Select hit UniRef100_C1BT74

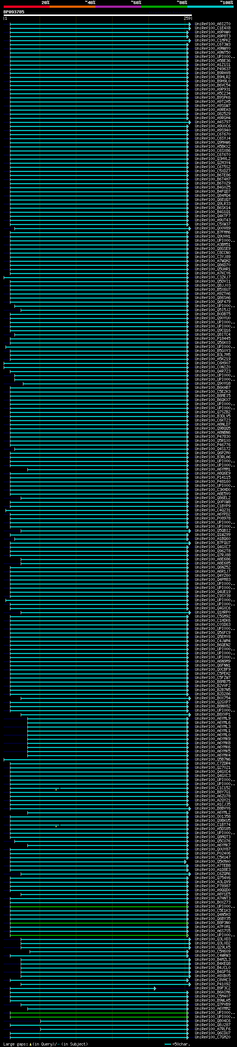pyautogui.click(x=212, y=825)
